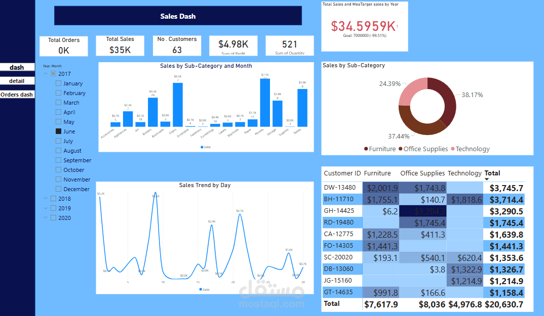Tick the May checkbox

tap(58, 122)
